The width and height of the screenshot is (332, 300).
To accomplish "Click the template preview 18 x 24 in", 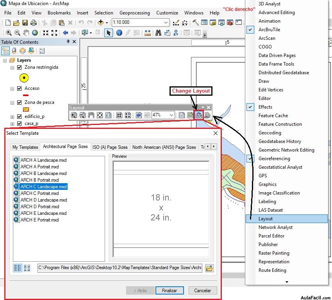I will click(161, 209).
